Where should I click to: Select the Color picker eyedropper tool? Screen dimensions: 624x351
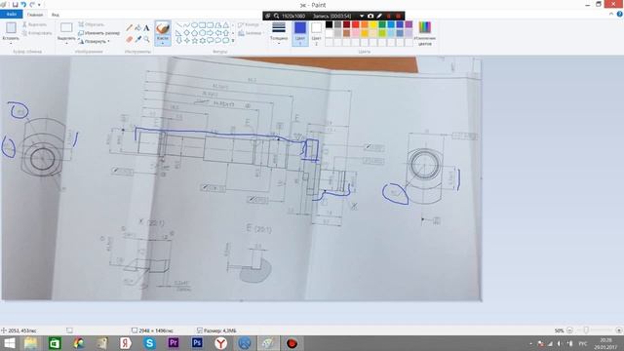coord(138,39)
